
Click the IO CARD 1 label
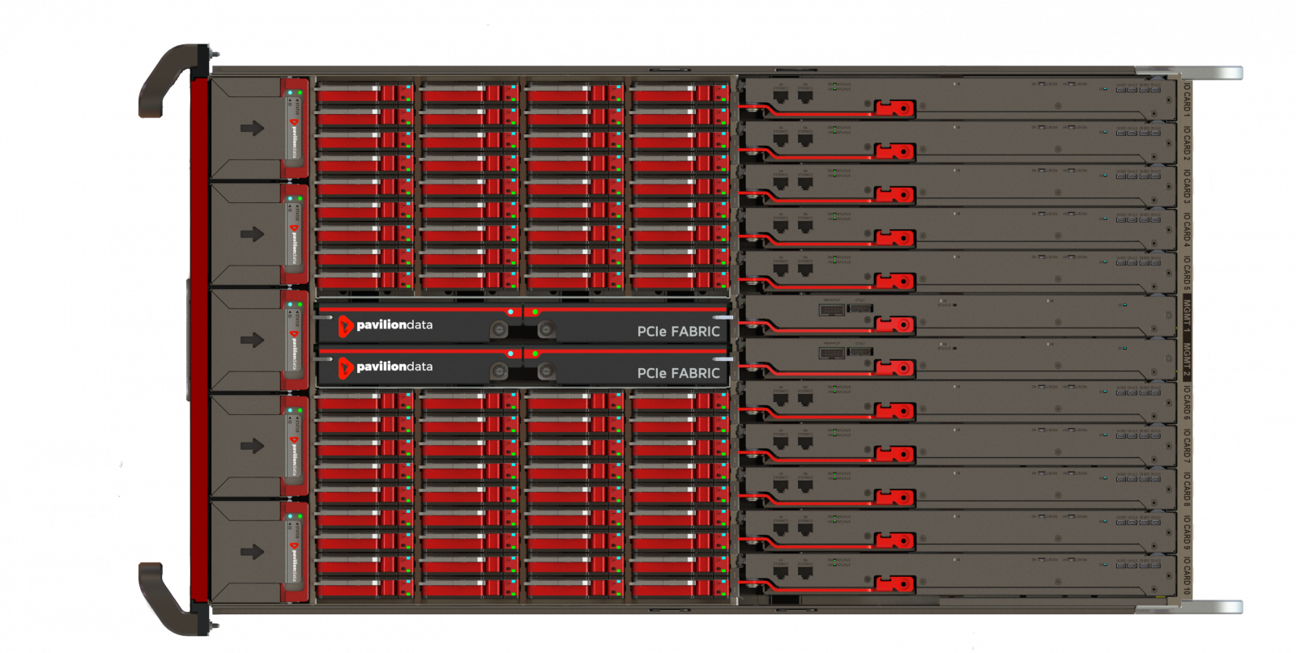[1187, 100]
